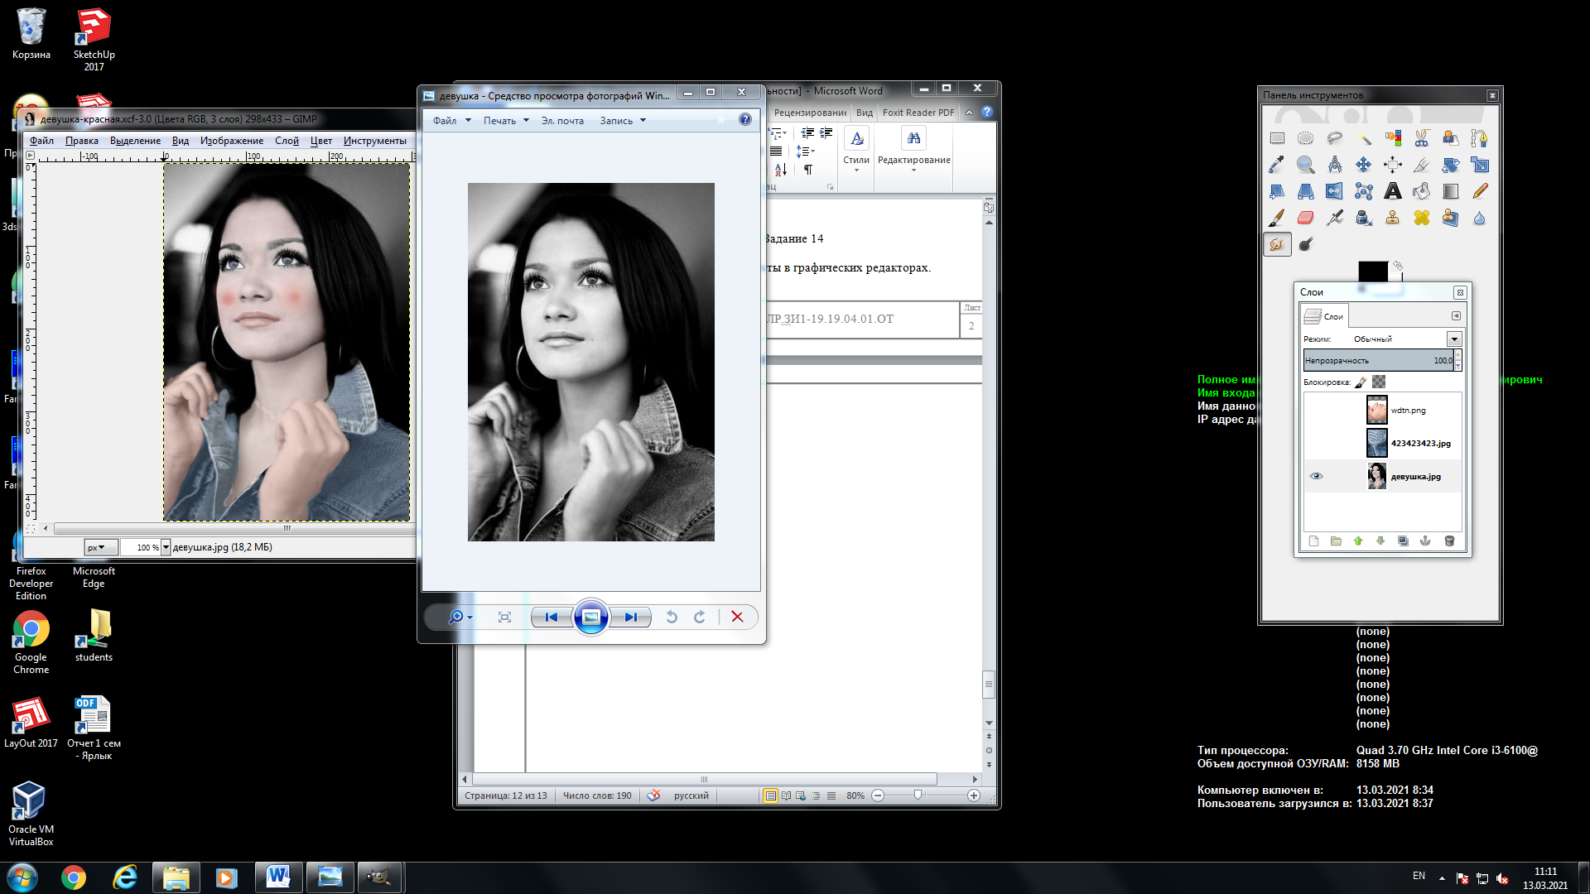This screenshot has width=1590, height=894.
Task: Hide the девушка.jpg layer via eye icon
Action: click(x=1317, y=476)
